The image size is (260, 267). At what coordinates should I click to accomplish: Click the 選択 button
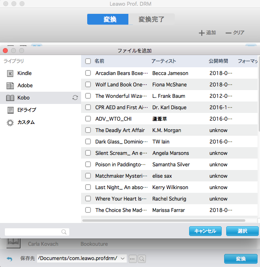242,231
